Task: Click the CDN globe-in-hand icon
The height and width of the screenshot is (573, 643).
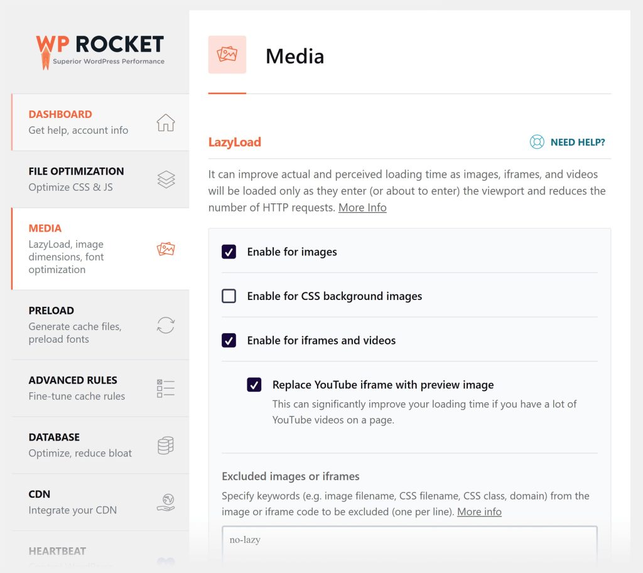Action: click(x=166, y=502)
